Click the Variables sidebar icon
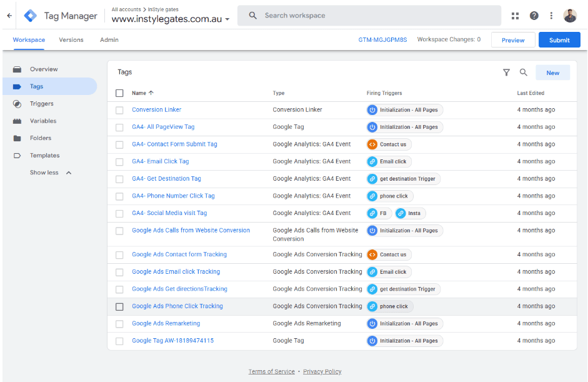 17,121
